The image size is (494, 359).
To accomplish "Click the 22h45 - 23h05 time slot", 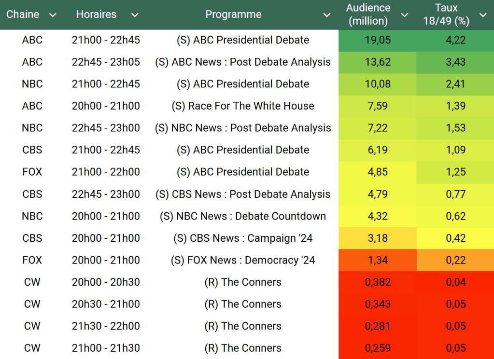I will click(106, 62).
